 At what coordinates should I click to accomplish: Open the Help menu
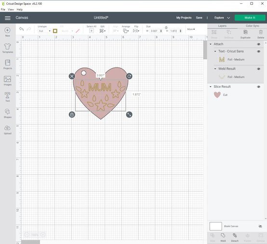pos(20,10)
